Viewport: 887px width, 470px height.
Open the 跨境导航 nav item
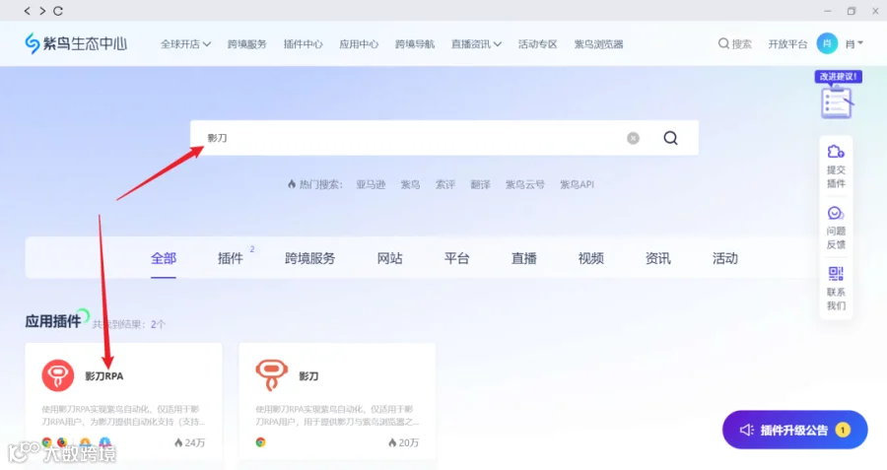pyautogui.click(x=415, y=44)
